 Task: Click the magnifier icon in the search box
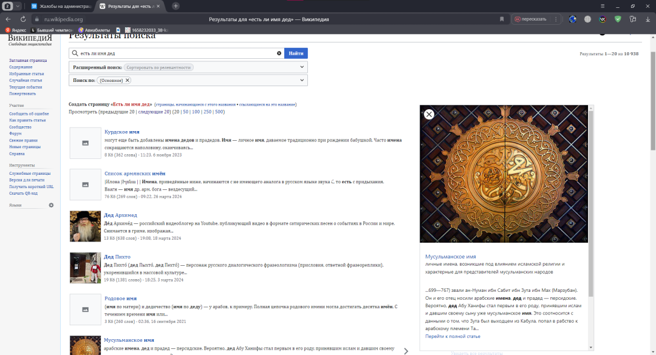[75, 53]
